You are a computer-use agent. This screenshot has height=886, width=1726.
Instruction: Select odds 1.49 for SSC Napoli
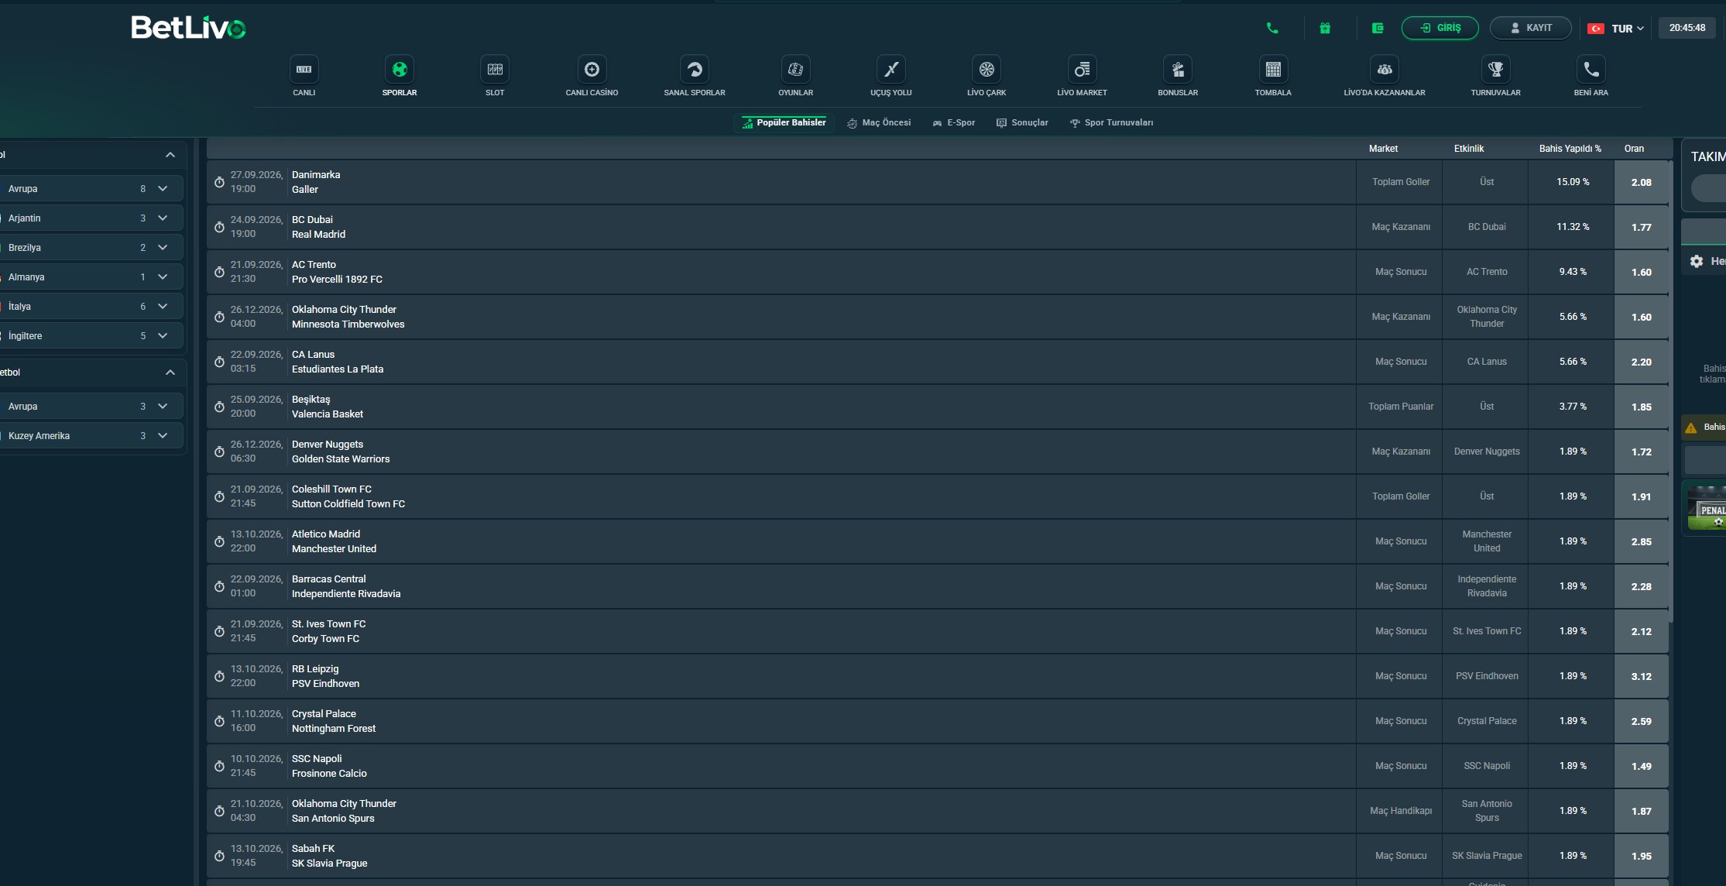(x=1641, y=766)
